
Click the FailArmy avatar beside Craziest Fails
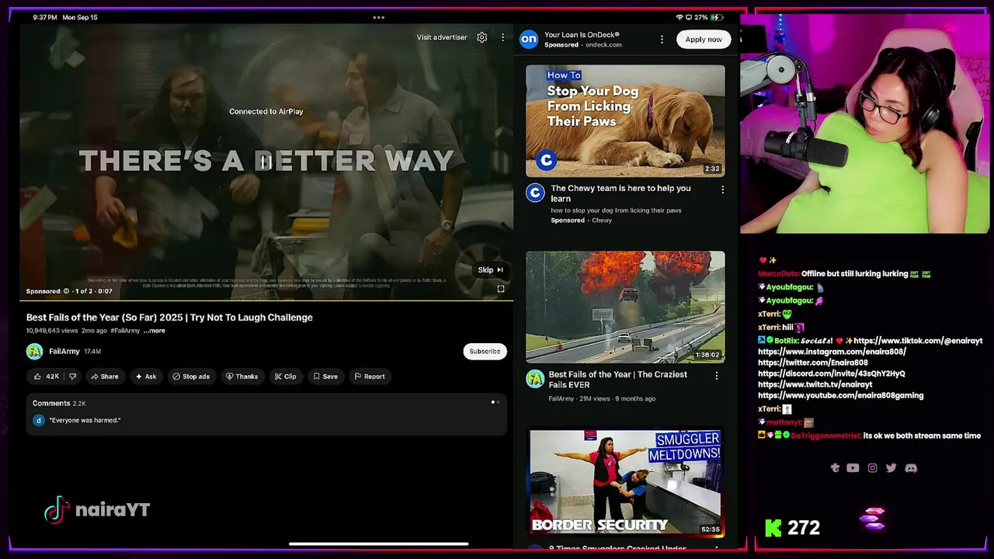tap(535, 379)
